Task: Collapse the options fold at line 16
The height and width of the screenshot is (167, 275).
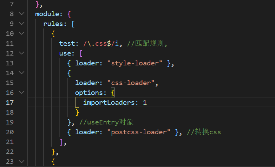Action: (21, 92)
